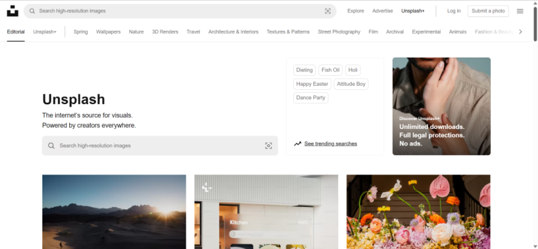Expand topics with the right chevron arrow
538x249 pixels.
tap(521, 32)
